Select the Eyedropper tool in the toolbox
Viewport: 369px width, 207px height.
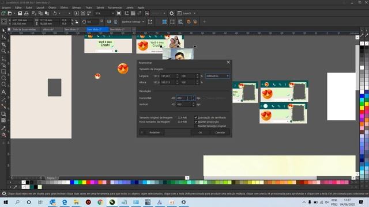click(x=3, y=128)
